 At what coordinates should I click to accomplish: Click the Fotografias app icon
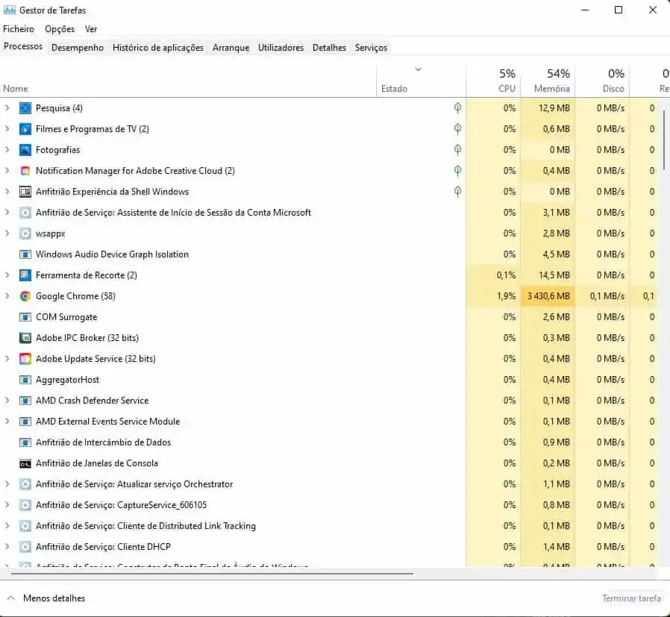[x=25, y=150]
